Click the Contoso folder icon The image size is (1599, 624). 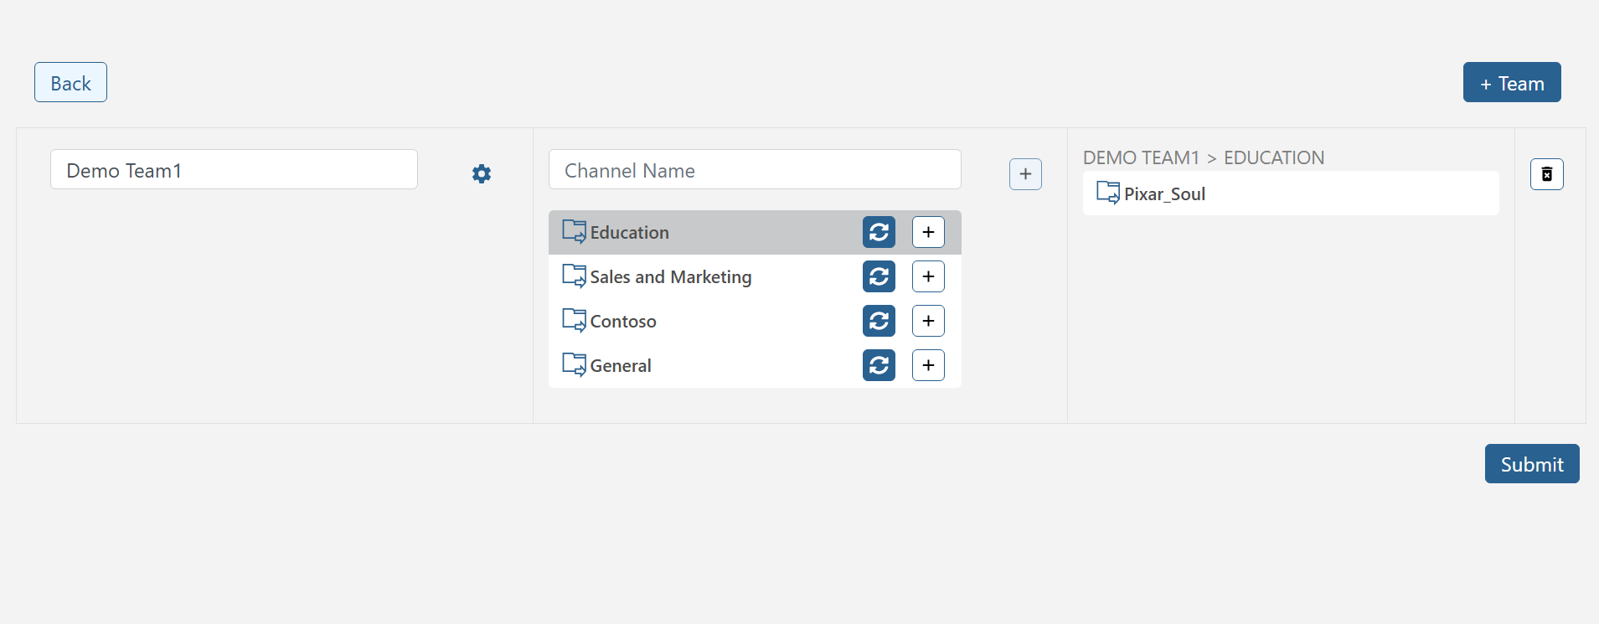(x=574, y=320)
